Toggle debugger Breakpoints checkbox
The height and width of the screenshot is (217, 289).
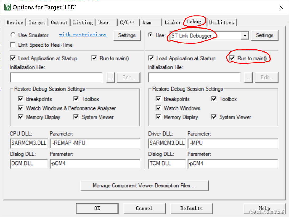(158, 99)
